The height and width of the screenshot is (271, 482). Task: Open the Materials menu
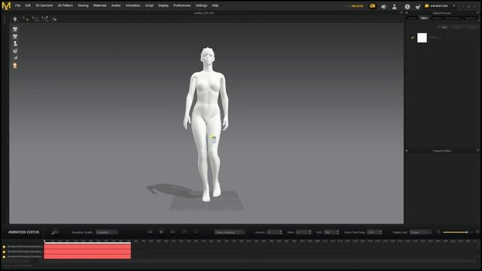[100, 5]
